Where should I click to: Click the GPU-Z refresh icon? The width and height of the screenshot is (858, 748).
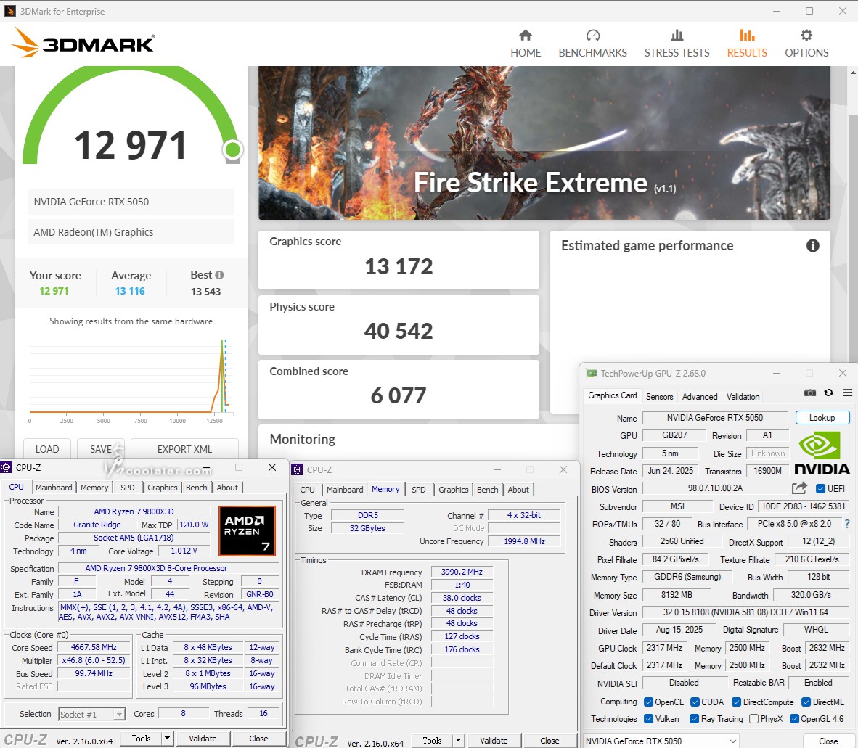coord(828,393)
